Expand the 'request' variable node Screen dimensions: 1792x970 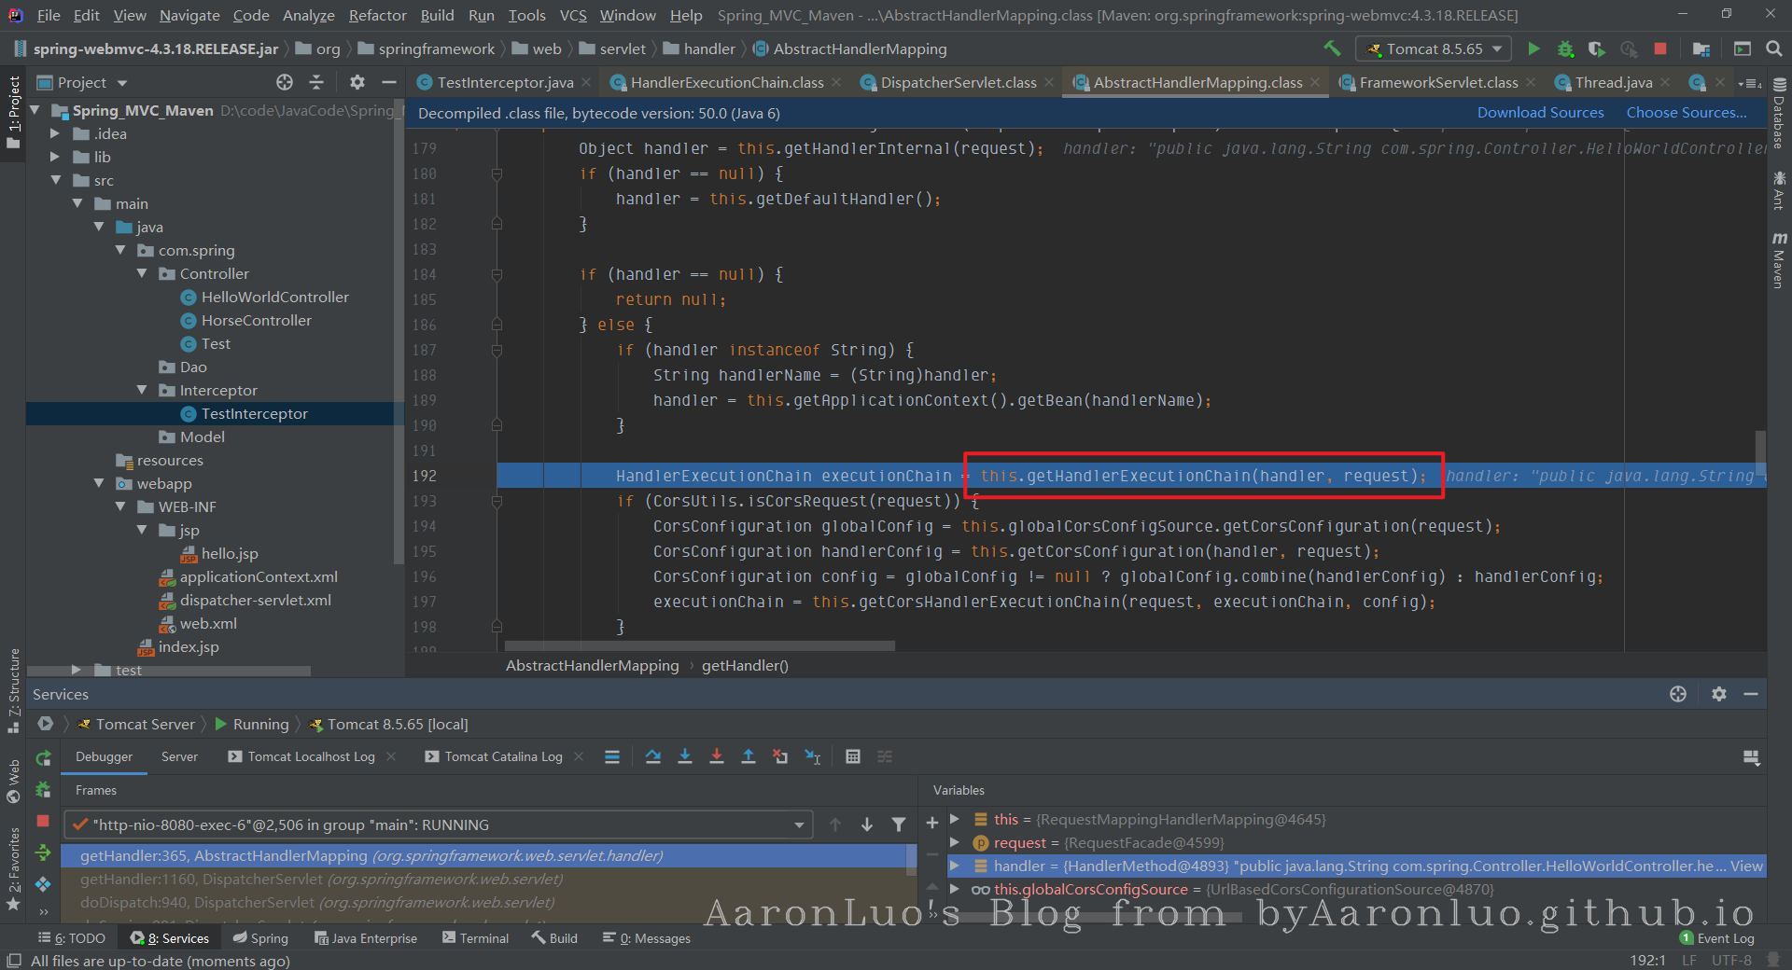(955, 842)
